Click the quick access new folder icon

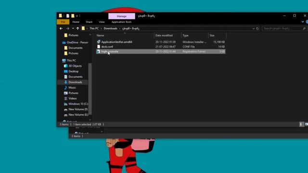coord(73,16)
